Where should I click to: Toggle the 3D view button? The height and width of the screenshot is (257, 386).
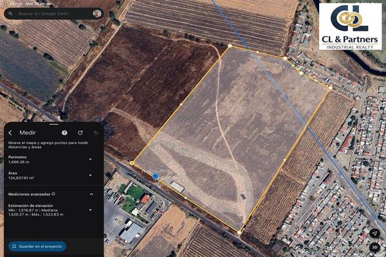click(374, 247)
